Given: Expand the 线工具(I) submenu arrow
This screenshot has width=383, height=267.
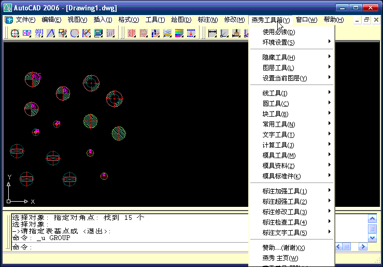Looking at the screenshot, I should [329, 92].
